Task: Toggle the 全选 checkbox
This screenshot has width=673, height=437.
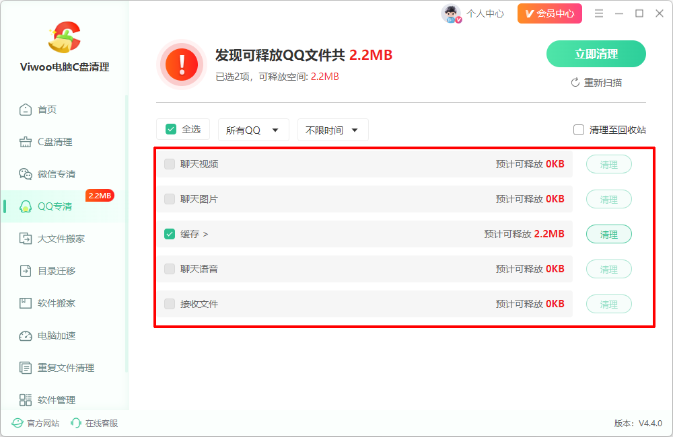Action: click(x=171, y=130)
